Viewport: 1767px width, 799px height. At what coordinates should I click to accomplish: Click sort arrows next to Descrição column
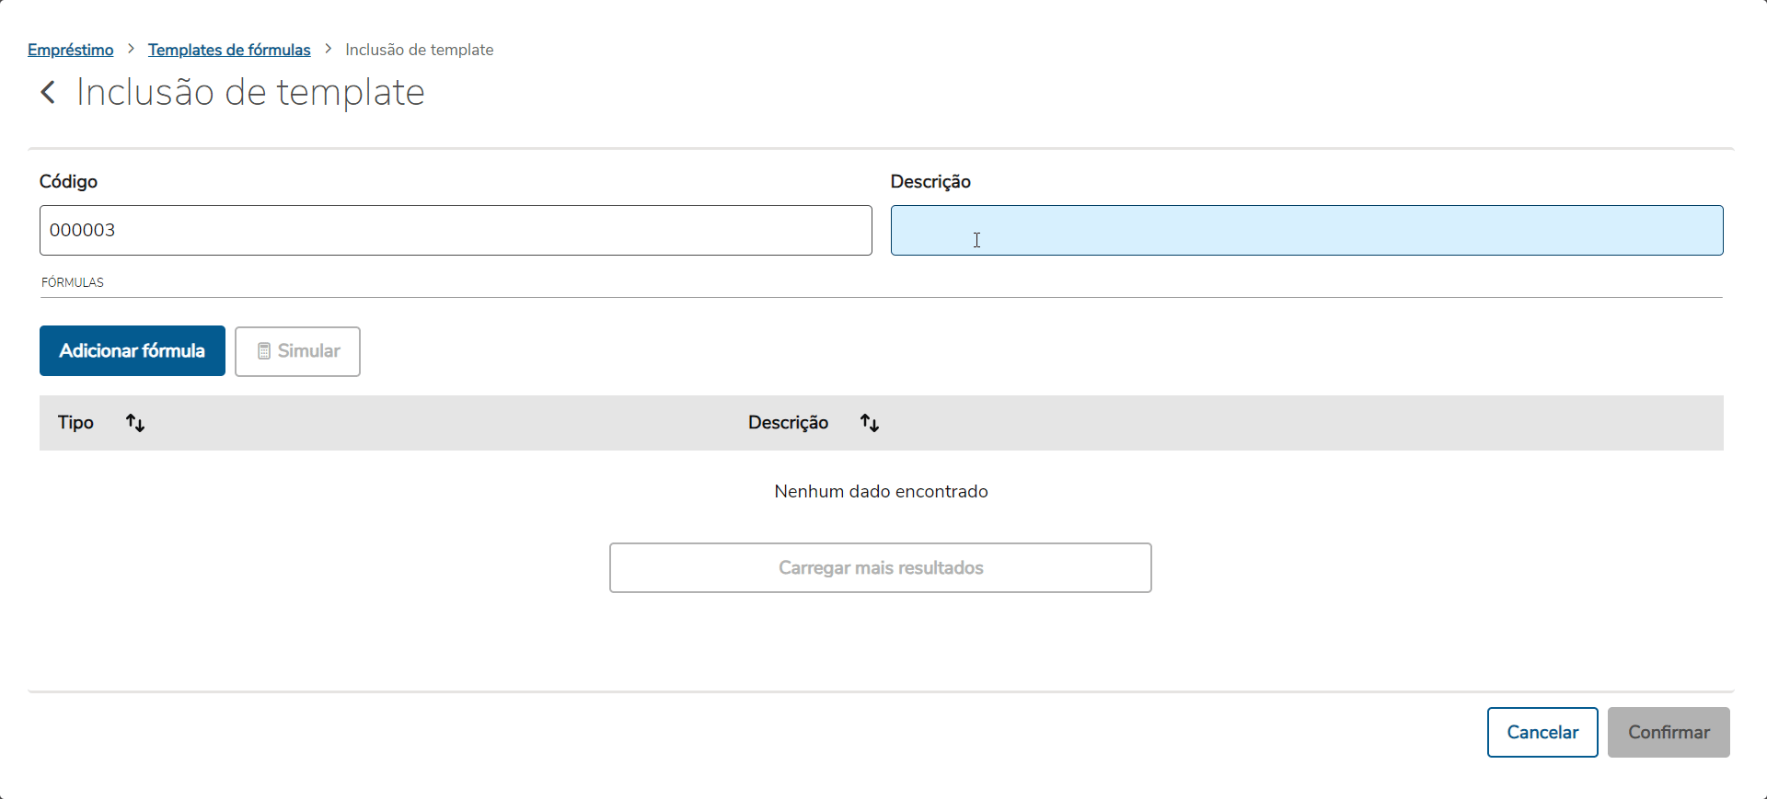[870, 423]
